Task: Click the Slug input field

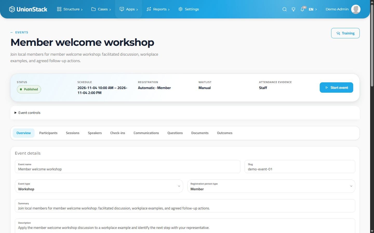Action: (300, 167)
